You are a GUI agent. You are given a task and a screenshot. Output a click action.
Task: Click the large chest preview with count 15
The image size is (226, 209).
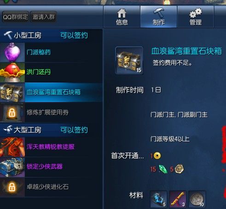click(x=129, y=61)
